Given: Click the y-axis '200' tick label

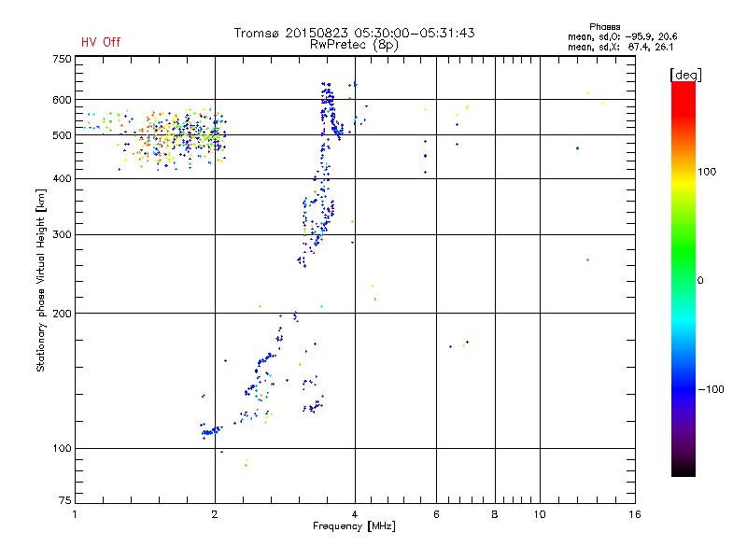Looking at the screenshot, I should point(62,314).
